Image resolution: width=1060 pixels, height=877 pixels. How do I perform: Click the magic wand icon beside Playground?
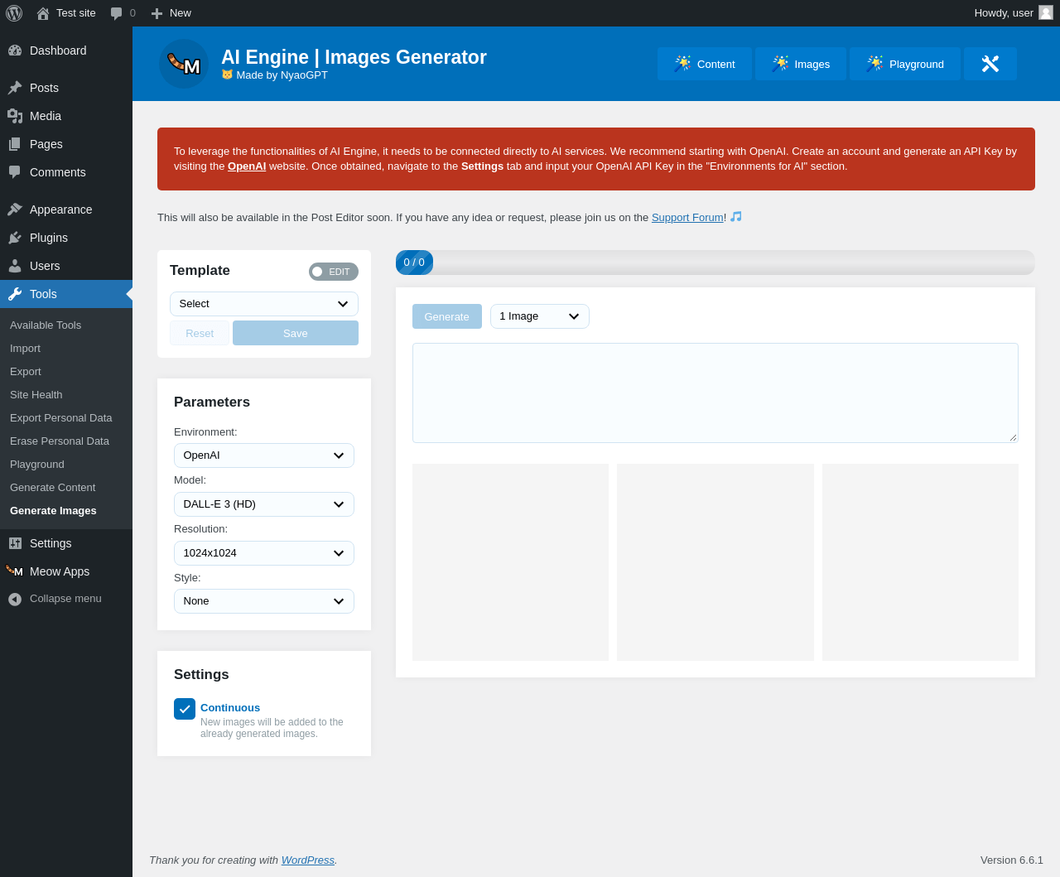[x=874, y=64]
